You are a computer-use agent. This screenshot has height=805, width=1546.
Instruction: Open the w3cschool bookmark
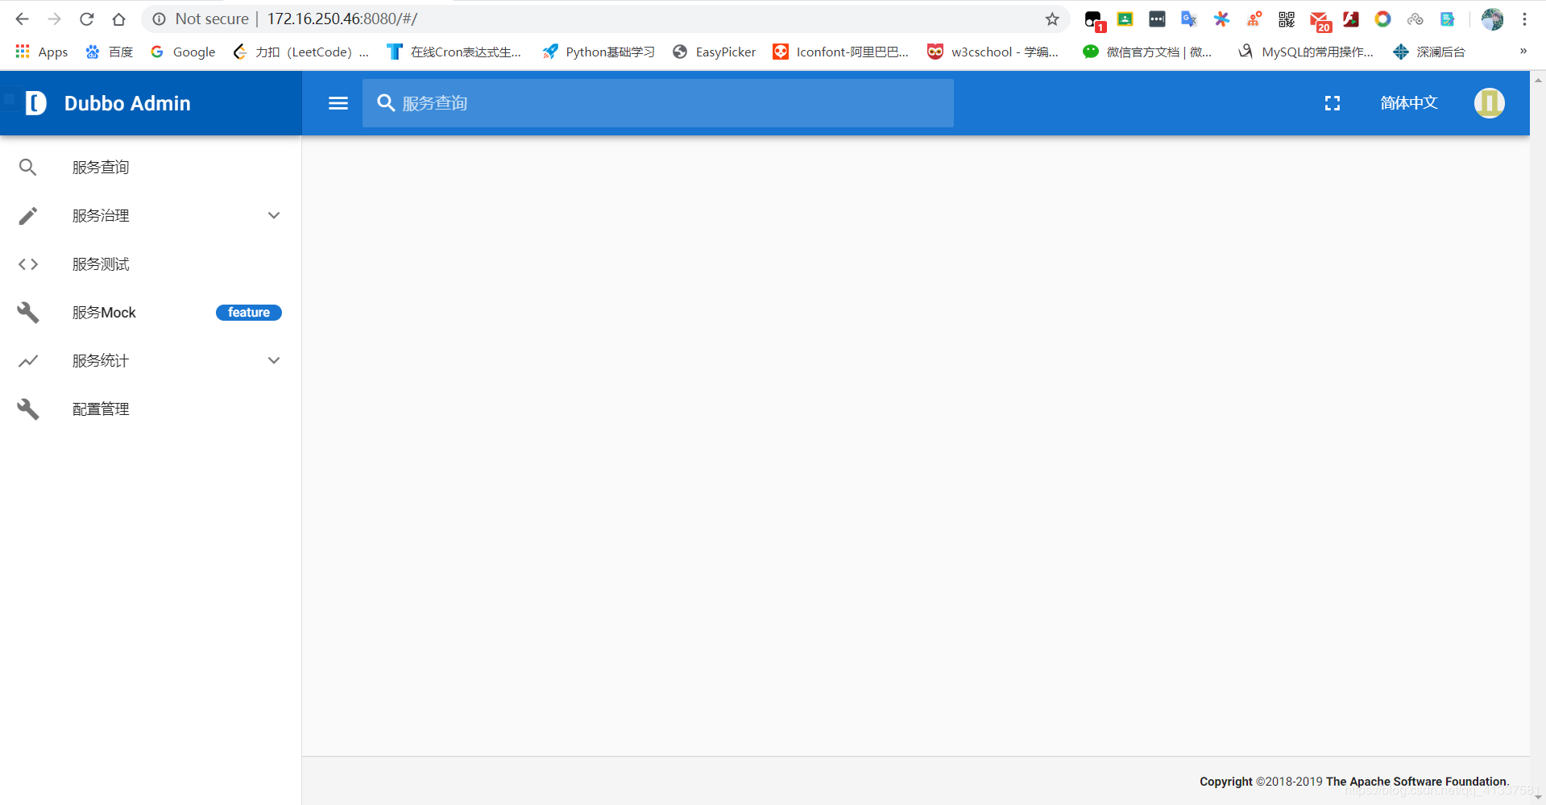pyautogui.click(x=993, y=52)
